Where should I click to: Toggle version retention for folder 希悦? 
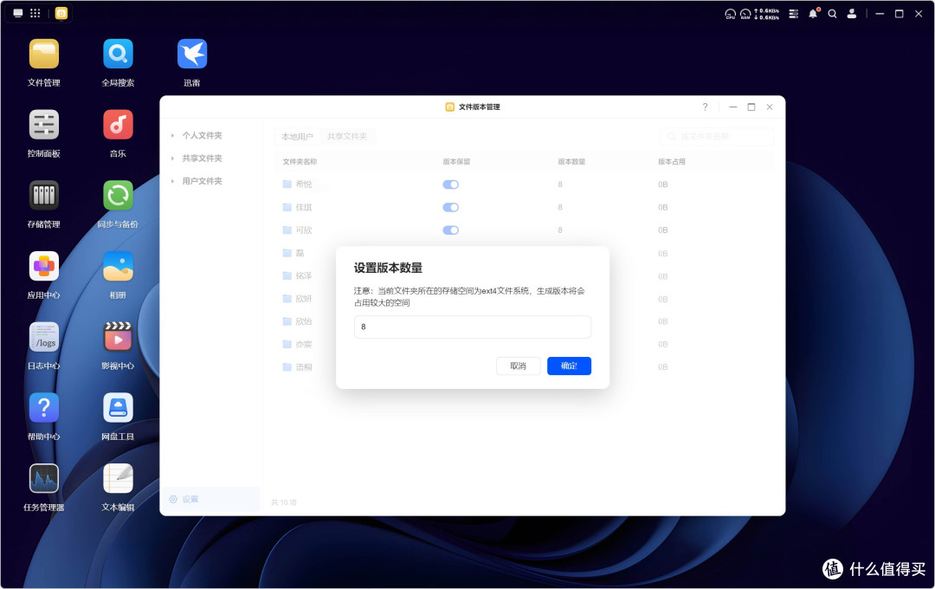click(x=451, y=184)
